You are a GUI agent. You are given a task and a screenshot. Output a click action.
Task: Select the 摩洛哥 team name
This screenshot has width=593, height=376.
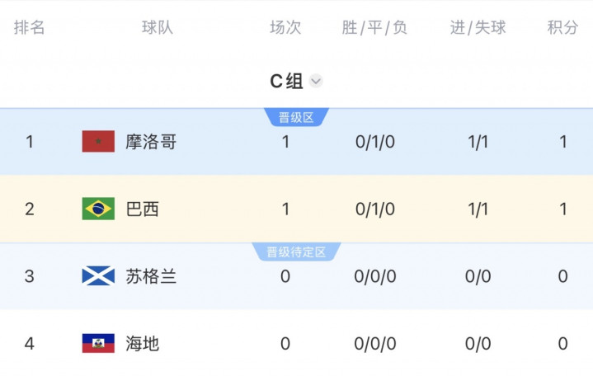coord(151,142)
